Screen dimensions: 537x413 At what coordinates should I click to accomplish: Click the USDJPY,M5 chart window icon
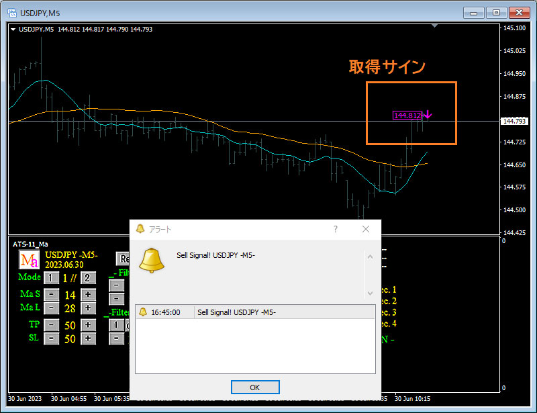(x=12, y=13)
